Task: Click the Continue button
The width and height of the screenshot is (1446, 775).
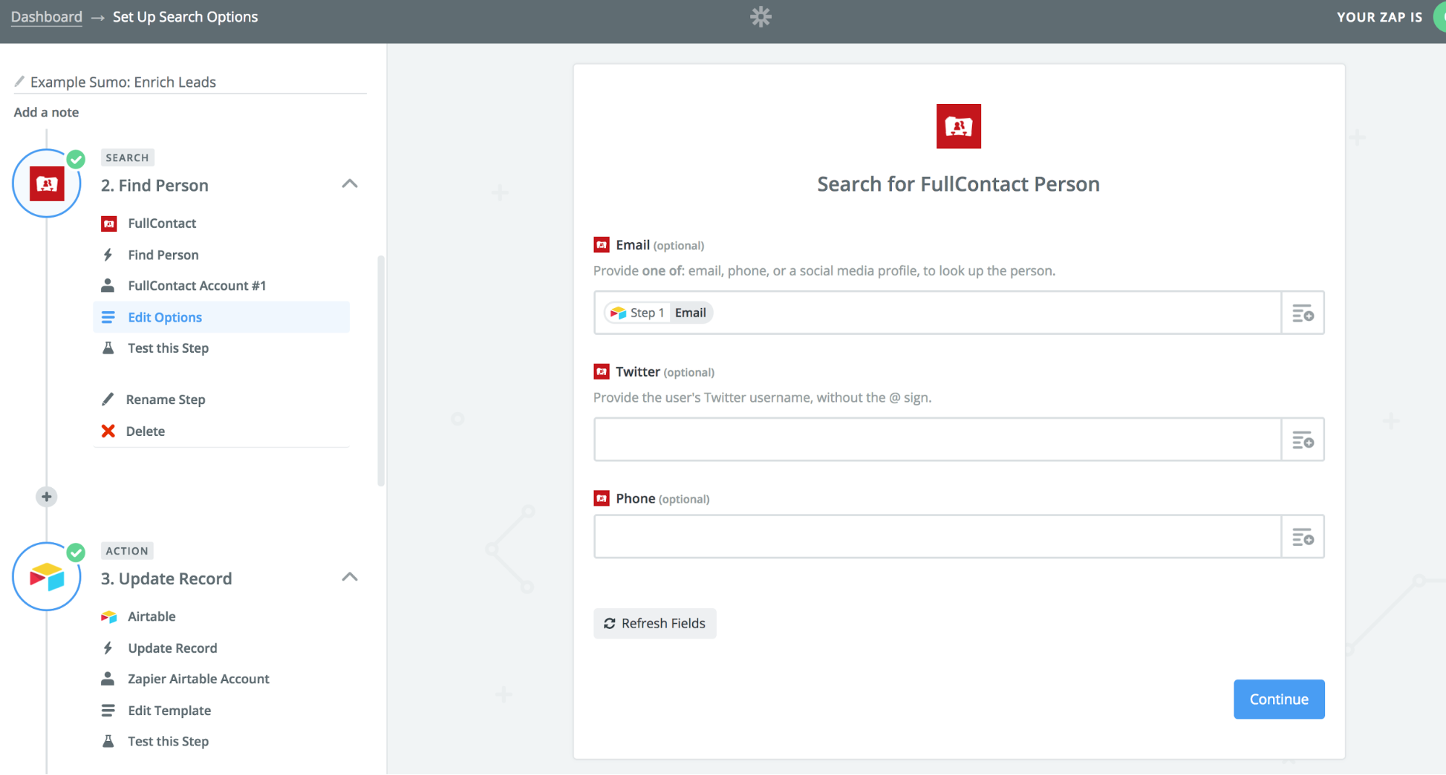Action: point(1279,699)
